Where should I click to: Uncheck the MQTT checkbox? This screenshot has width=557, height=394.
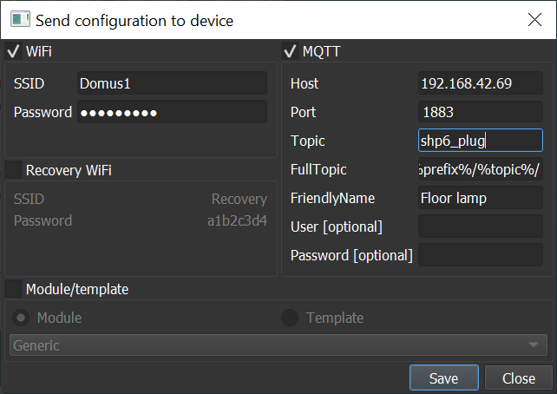tap(290, 52)
